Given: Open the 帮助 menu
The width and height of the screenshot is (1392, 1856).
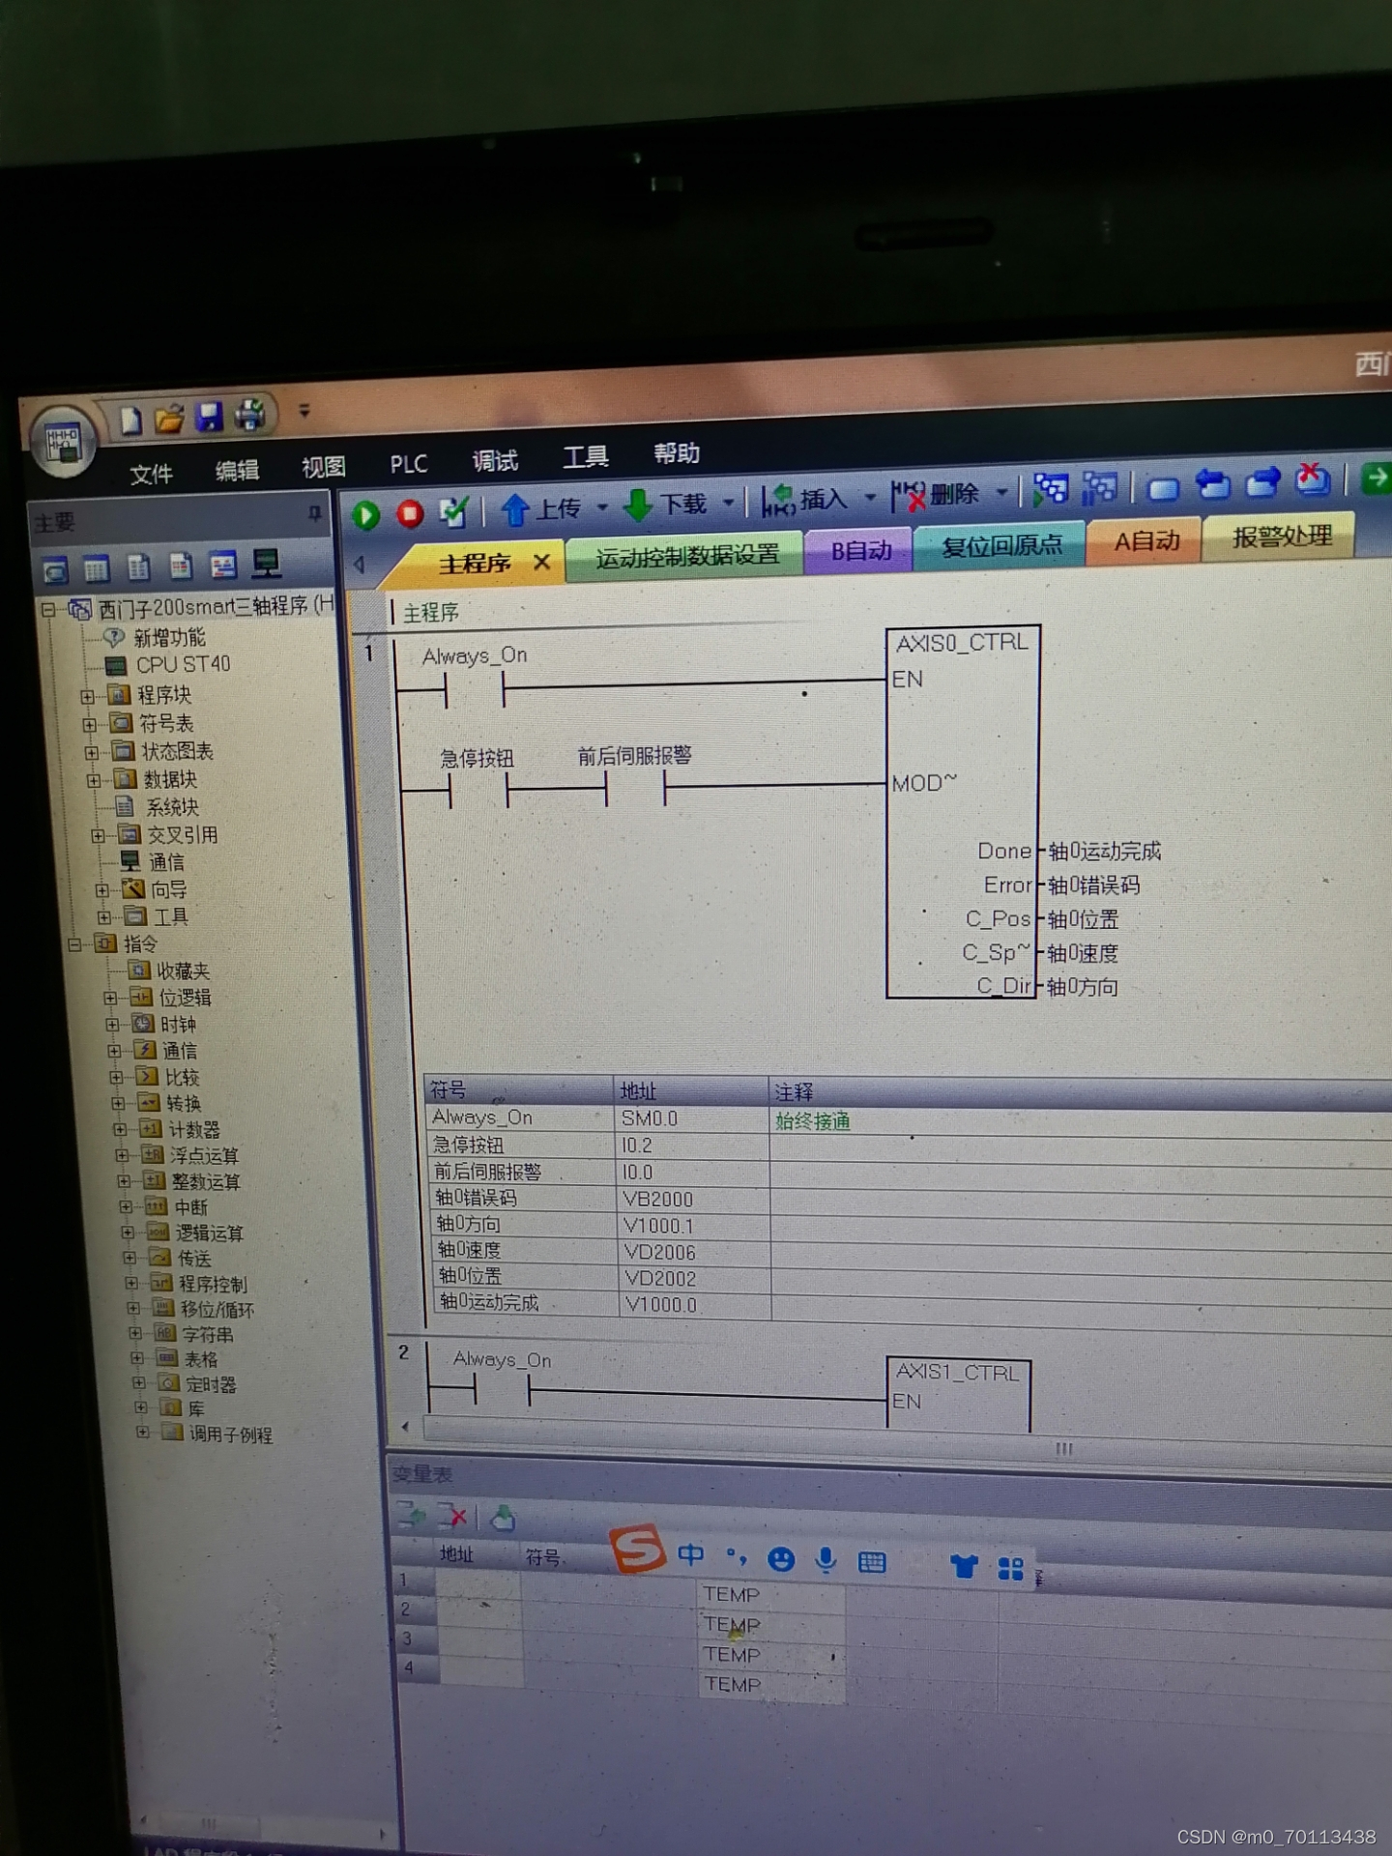Looking at the screenshot, I should pyautogui.click(x=677, y=452).
